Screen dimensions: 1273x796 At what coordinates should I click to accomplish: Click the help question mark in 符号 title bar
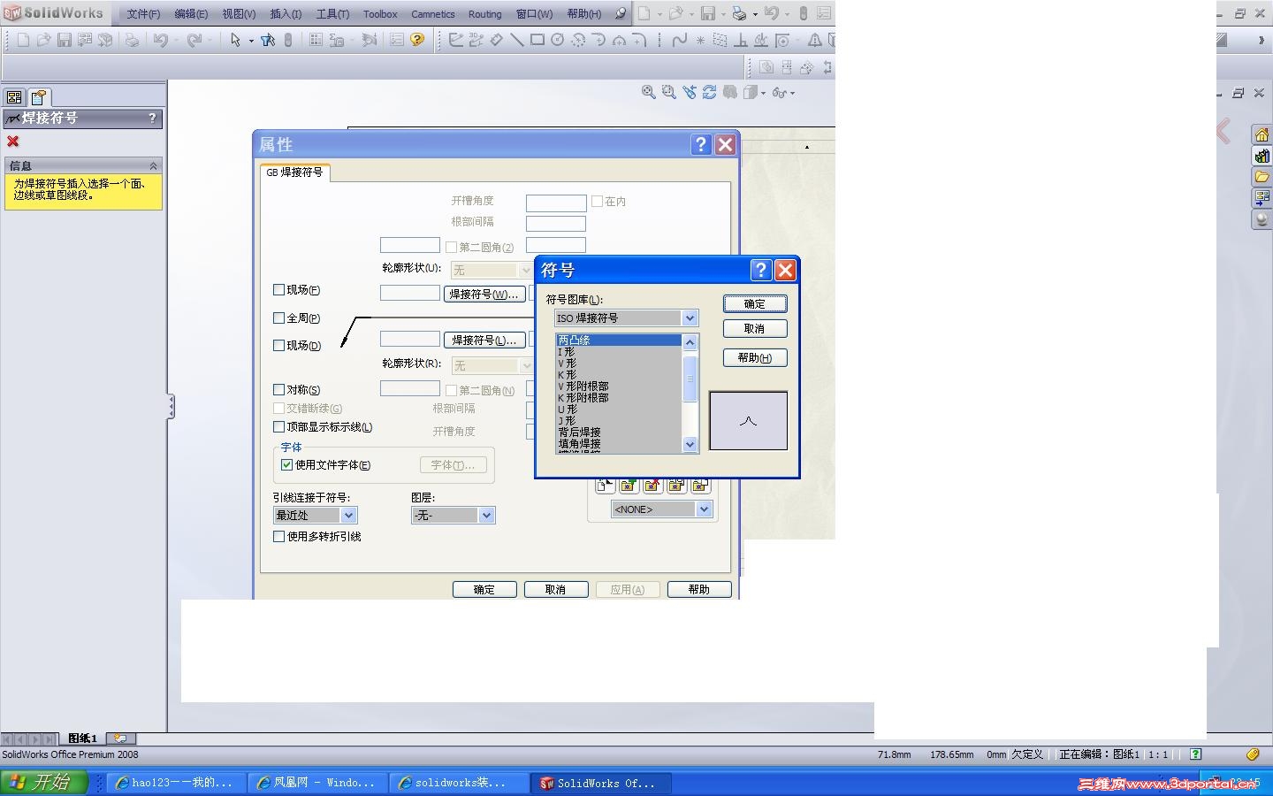coord(761,270)
